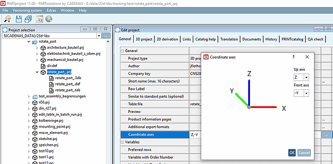
Task: Expand elektrotechnik_bauteil_z_oben.prj node
Action: (37, 54)
